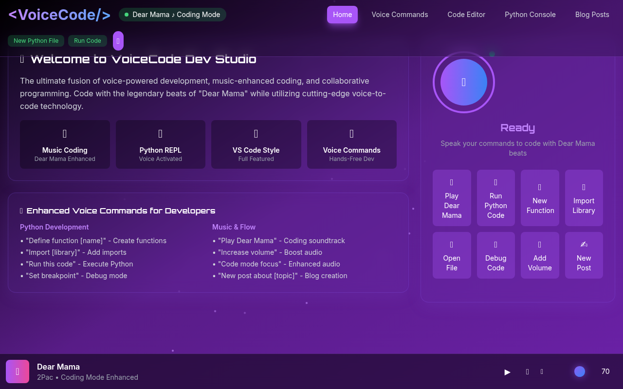Viewport: 623px width, 389px height.
Task: Click the "Set breakpoint" command line
Action: click(74, 276)
